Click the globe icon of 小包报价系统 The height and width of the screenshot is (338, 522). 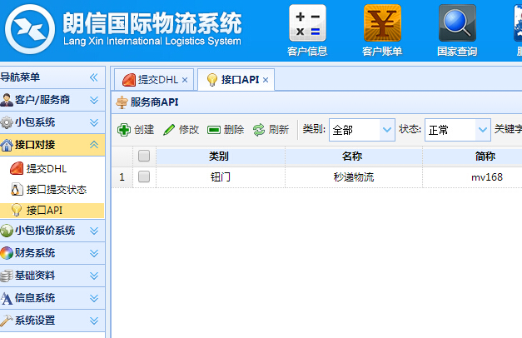point(7,231)
